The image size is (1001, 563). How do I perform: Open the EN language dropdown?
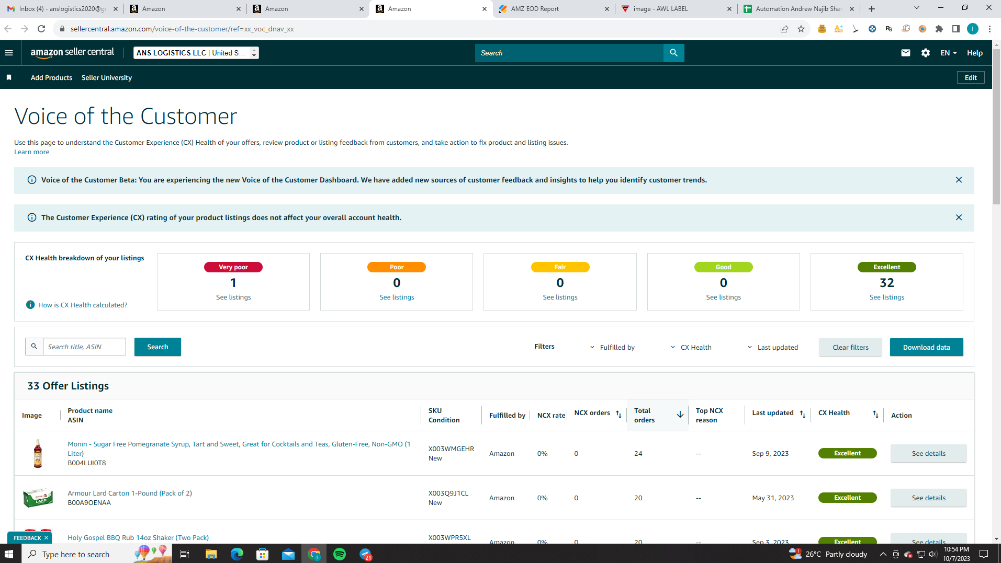coord(948,53)
